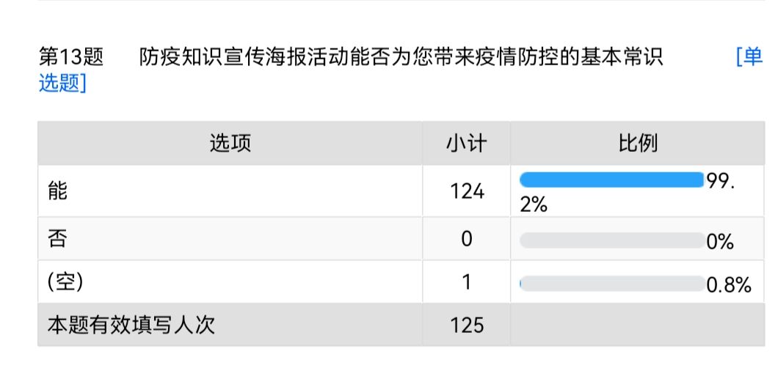Click the 0% percentage label
The height and width of the screenshot is (379, 778).
(720, 241)
